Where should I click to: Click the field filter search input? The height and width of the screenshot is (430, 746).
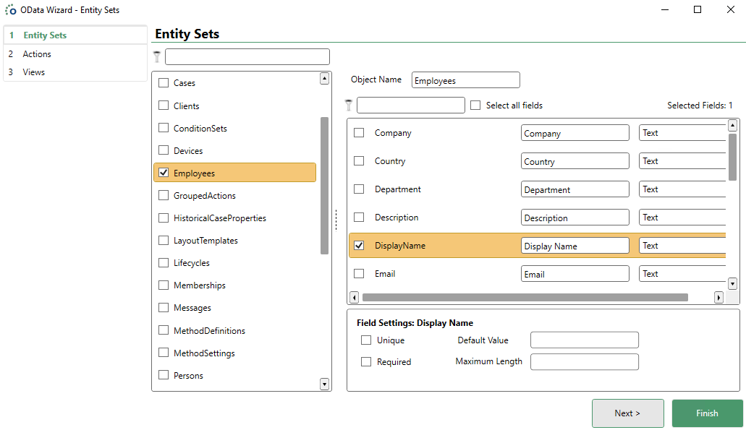(411, 105)
